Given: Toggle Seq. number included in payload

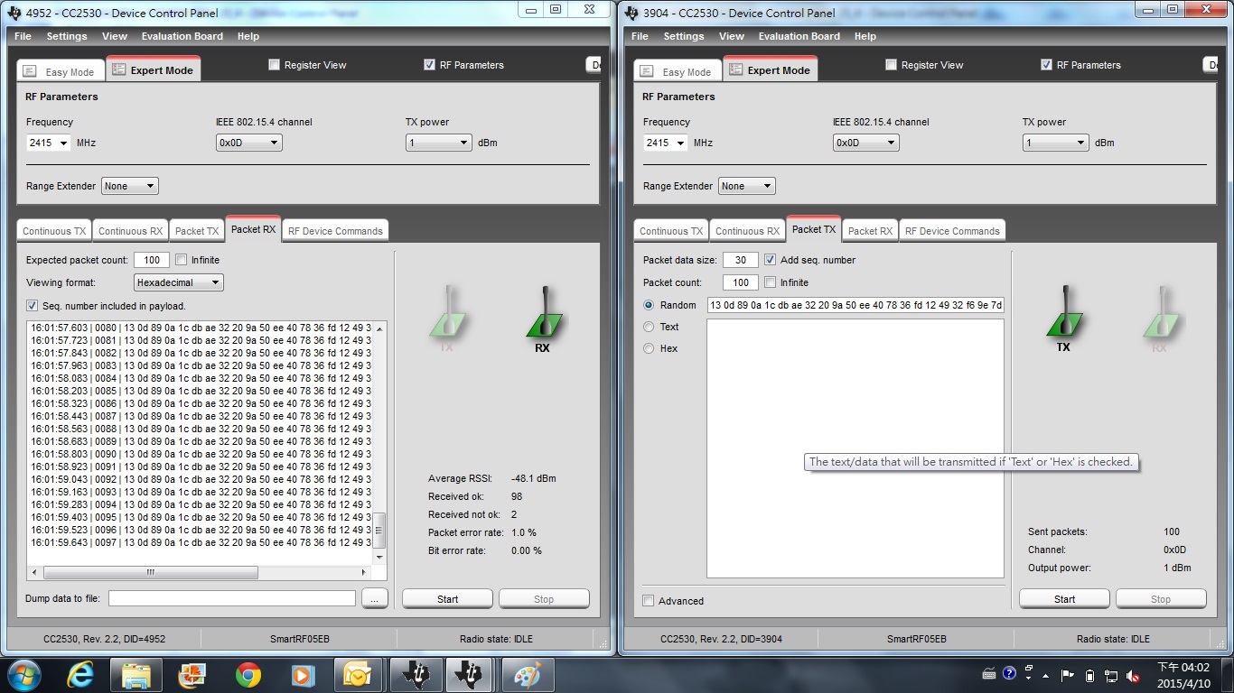Looking at the screenshot, I should [33, 306].
